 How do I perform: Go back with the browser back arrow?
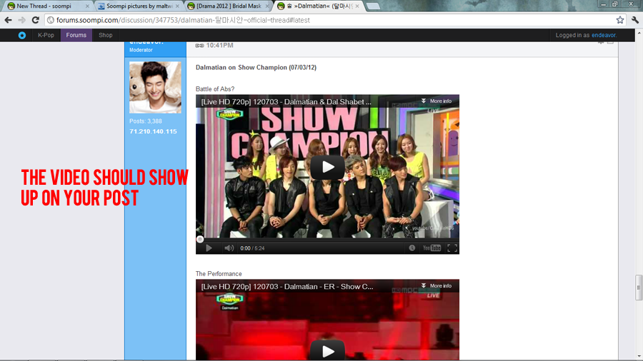coord(8,20)
